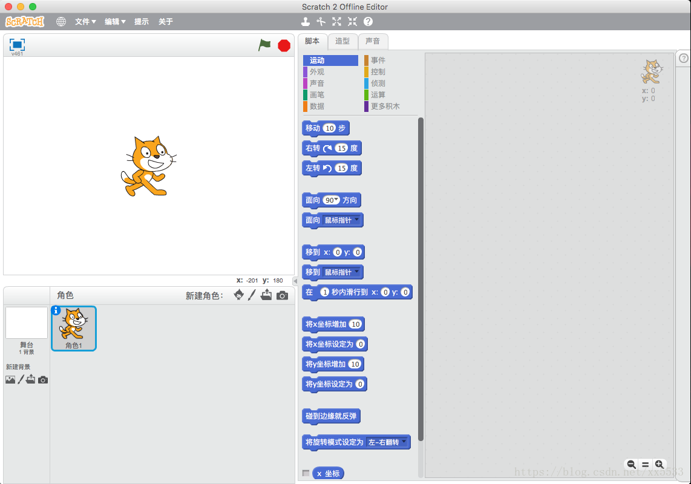Screen dimensions: 691x484
Task: Click the 碰到边缘就反弹 block
Action: pyautogui.click(x=331, y=416)
